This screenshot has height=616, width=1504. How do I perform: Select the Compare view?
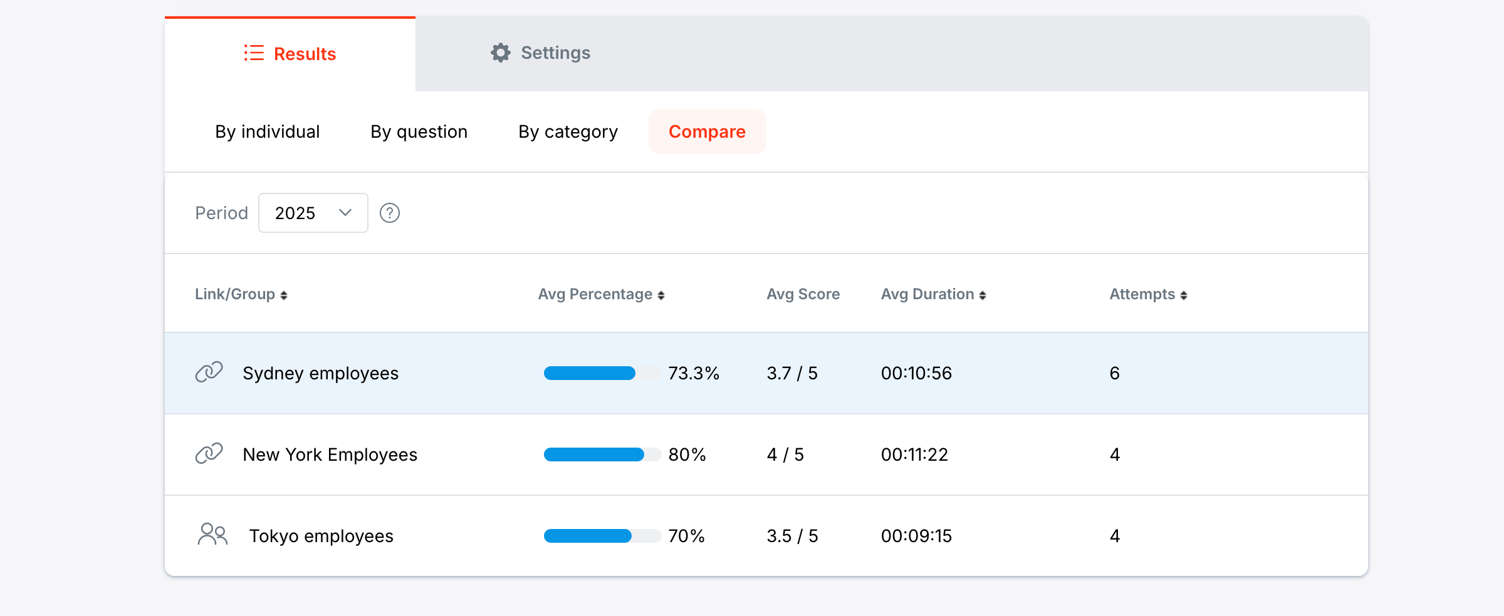707,132
